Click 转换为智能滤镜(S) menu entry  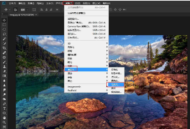click(86, 13)
